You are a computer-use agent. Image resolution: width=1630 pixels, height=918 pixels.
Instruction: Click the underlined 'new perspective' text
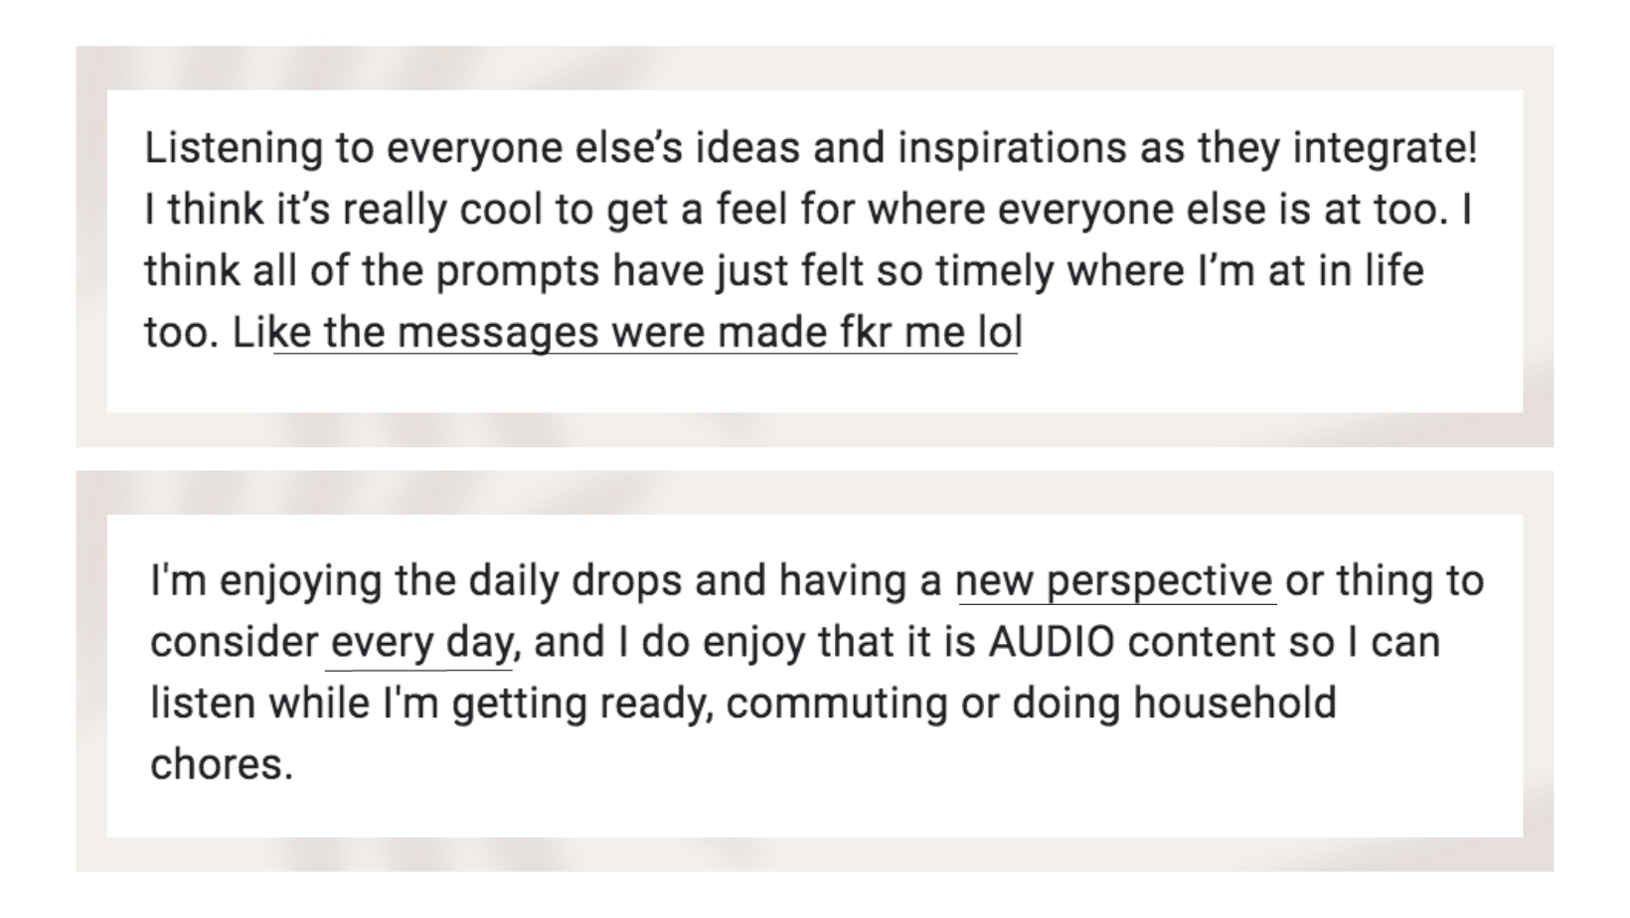point(1114,581)
